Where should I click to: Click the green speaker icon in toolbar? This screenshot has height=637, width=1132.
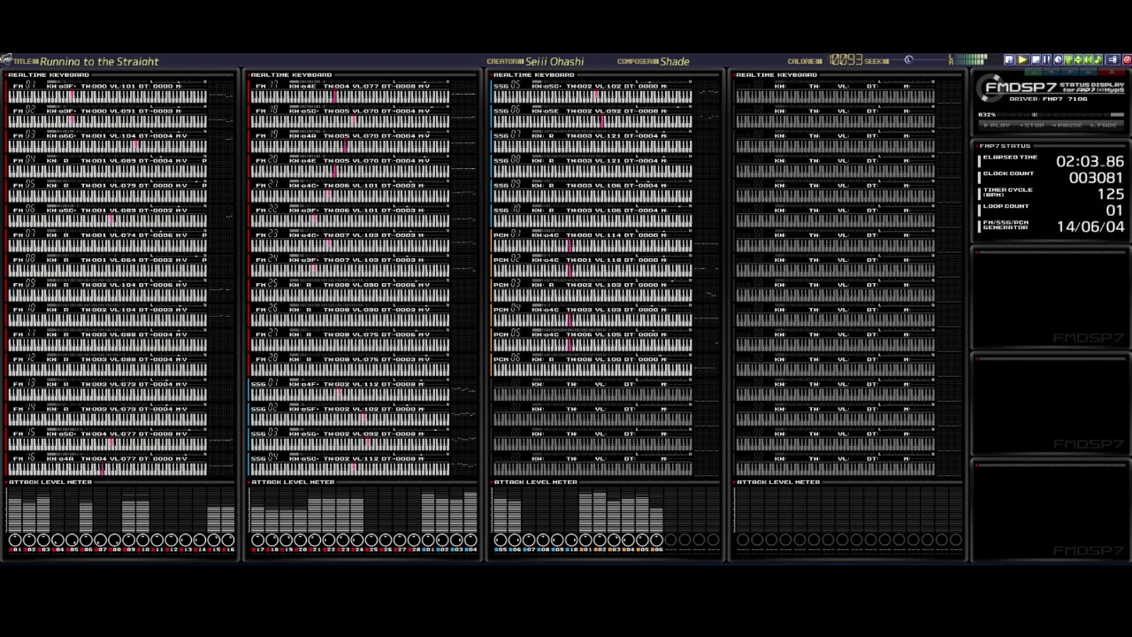coord(1088,59)
